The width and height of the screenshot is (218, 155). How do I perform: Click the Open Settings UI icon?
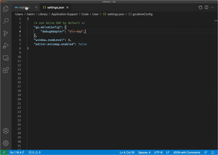[x=200, y=7]
